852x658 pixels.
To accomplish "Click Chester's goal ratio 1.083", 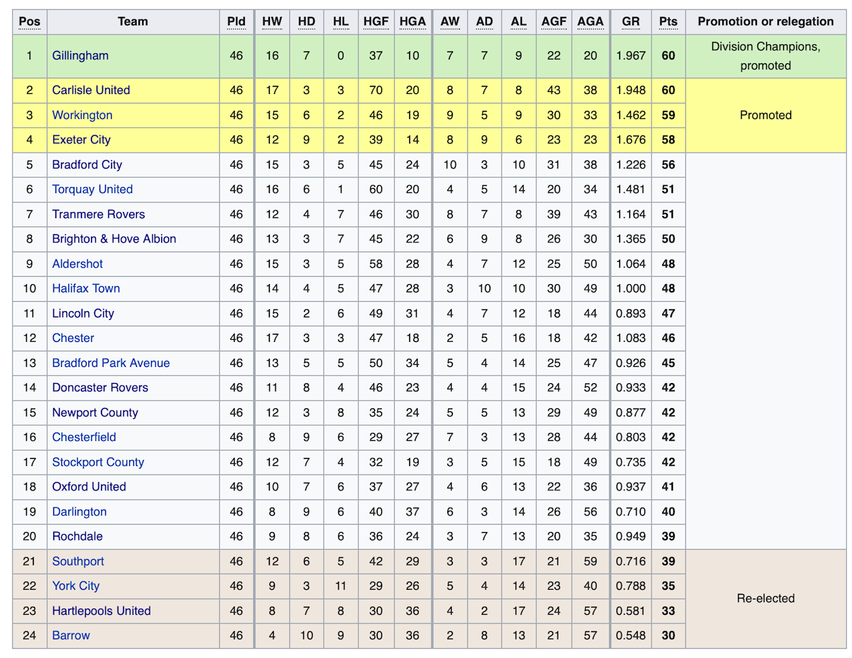I will click(x=631, y=338).
